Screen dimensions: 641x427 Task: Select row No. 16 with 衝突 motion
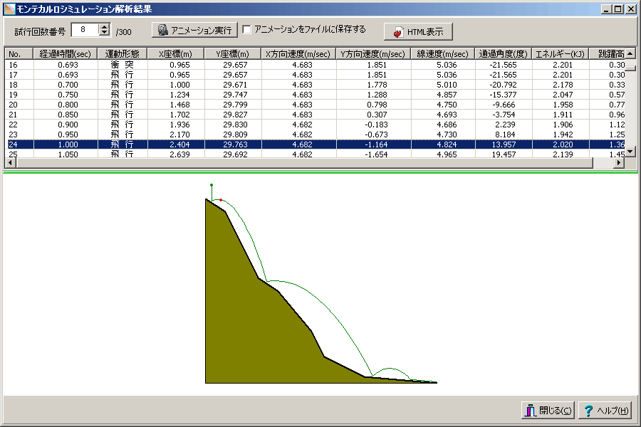tap(315, 65)
